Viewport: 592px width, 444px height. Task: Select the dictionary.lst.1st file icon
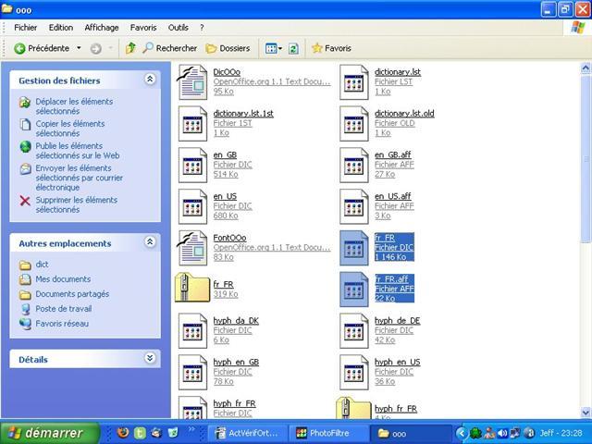point(192,123)
